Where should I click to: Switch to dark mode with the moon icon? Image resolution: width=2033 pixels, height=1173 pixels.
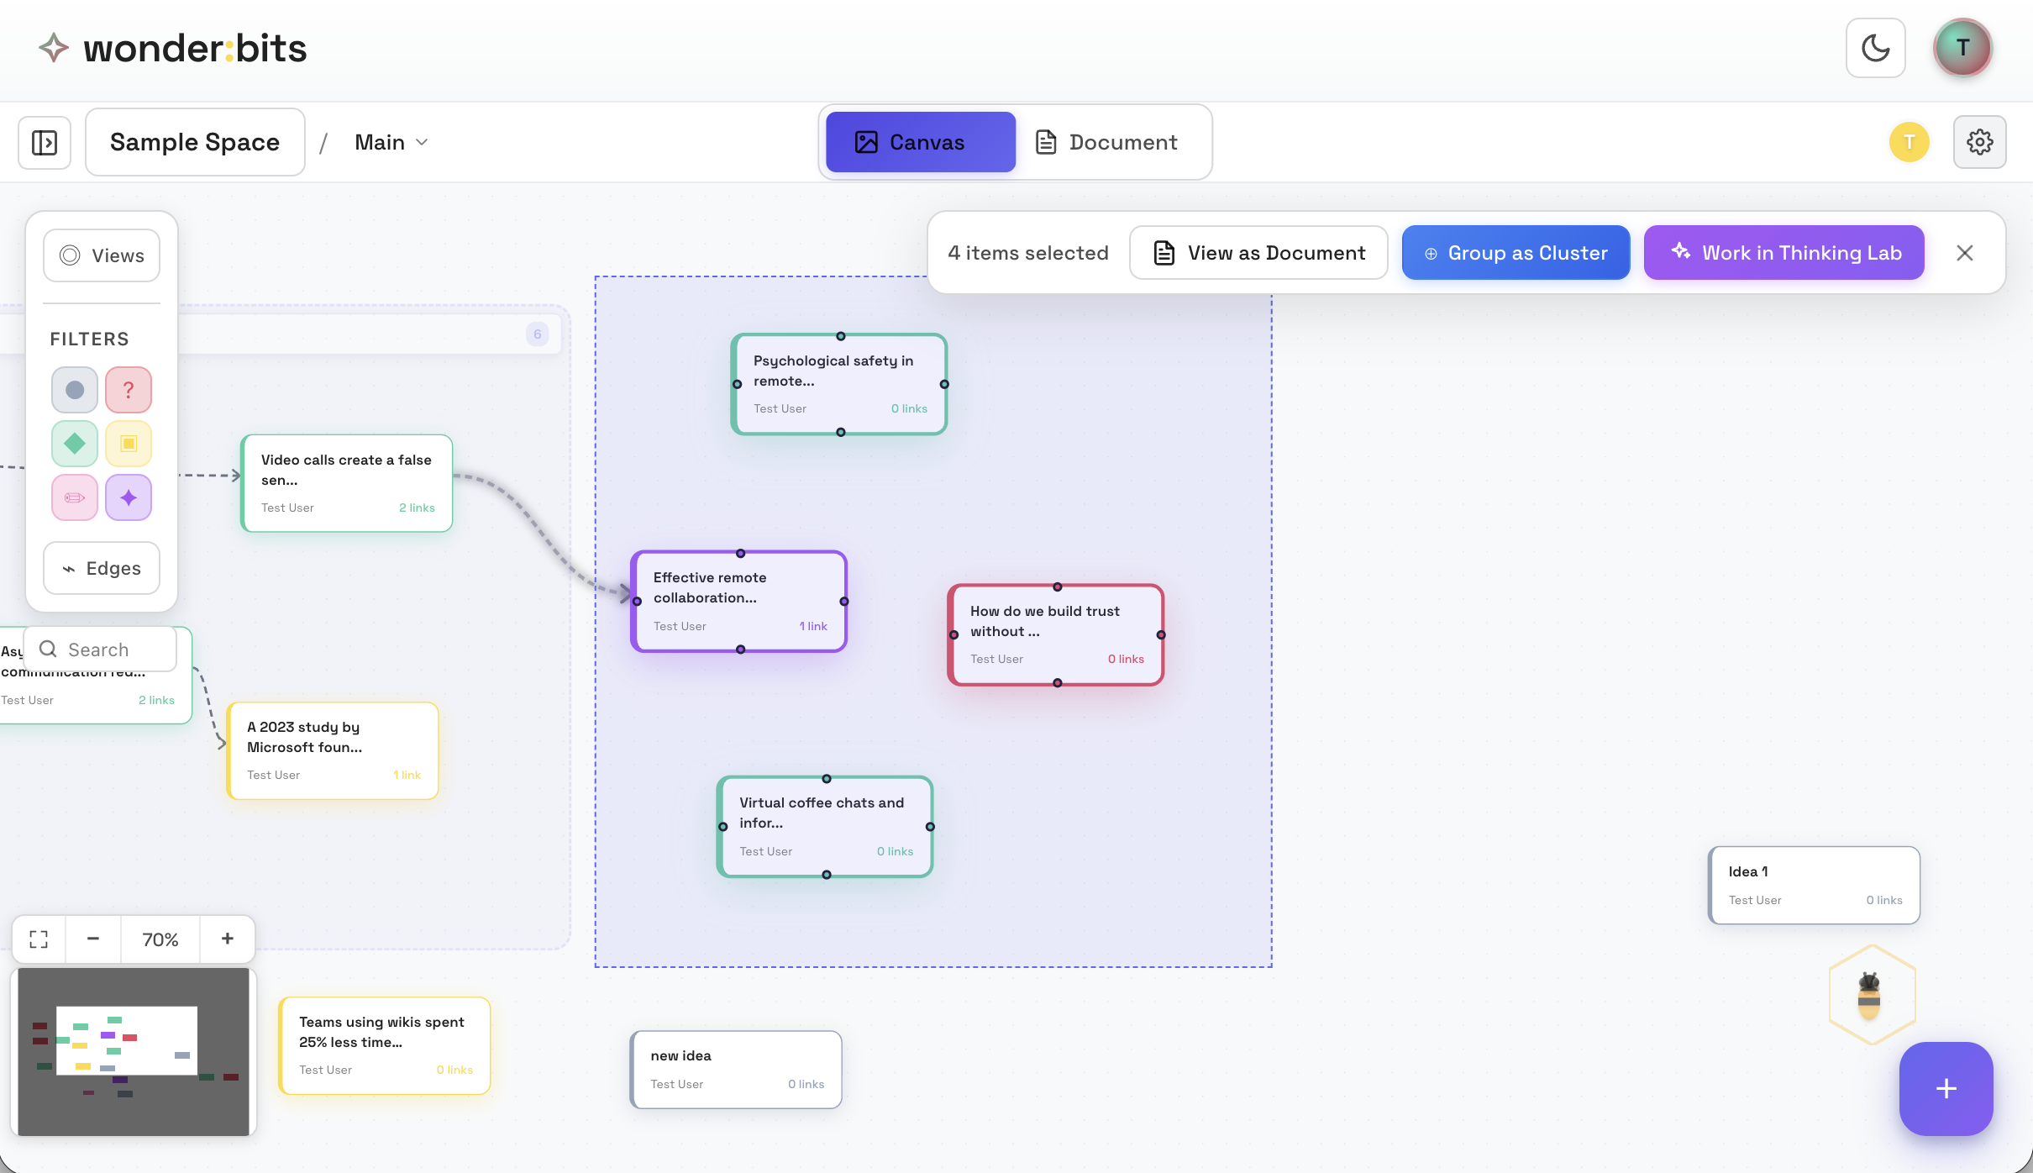pos(1875,48)
